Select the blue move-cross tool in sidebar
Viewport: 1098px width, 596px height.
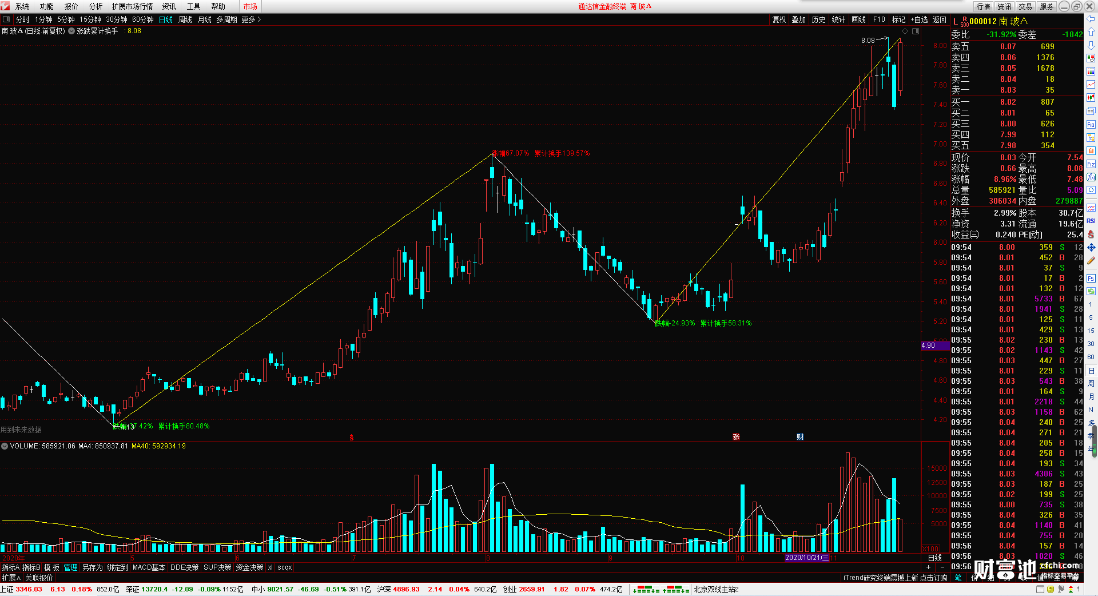pyautogui.click(x=1091, y=247)
